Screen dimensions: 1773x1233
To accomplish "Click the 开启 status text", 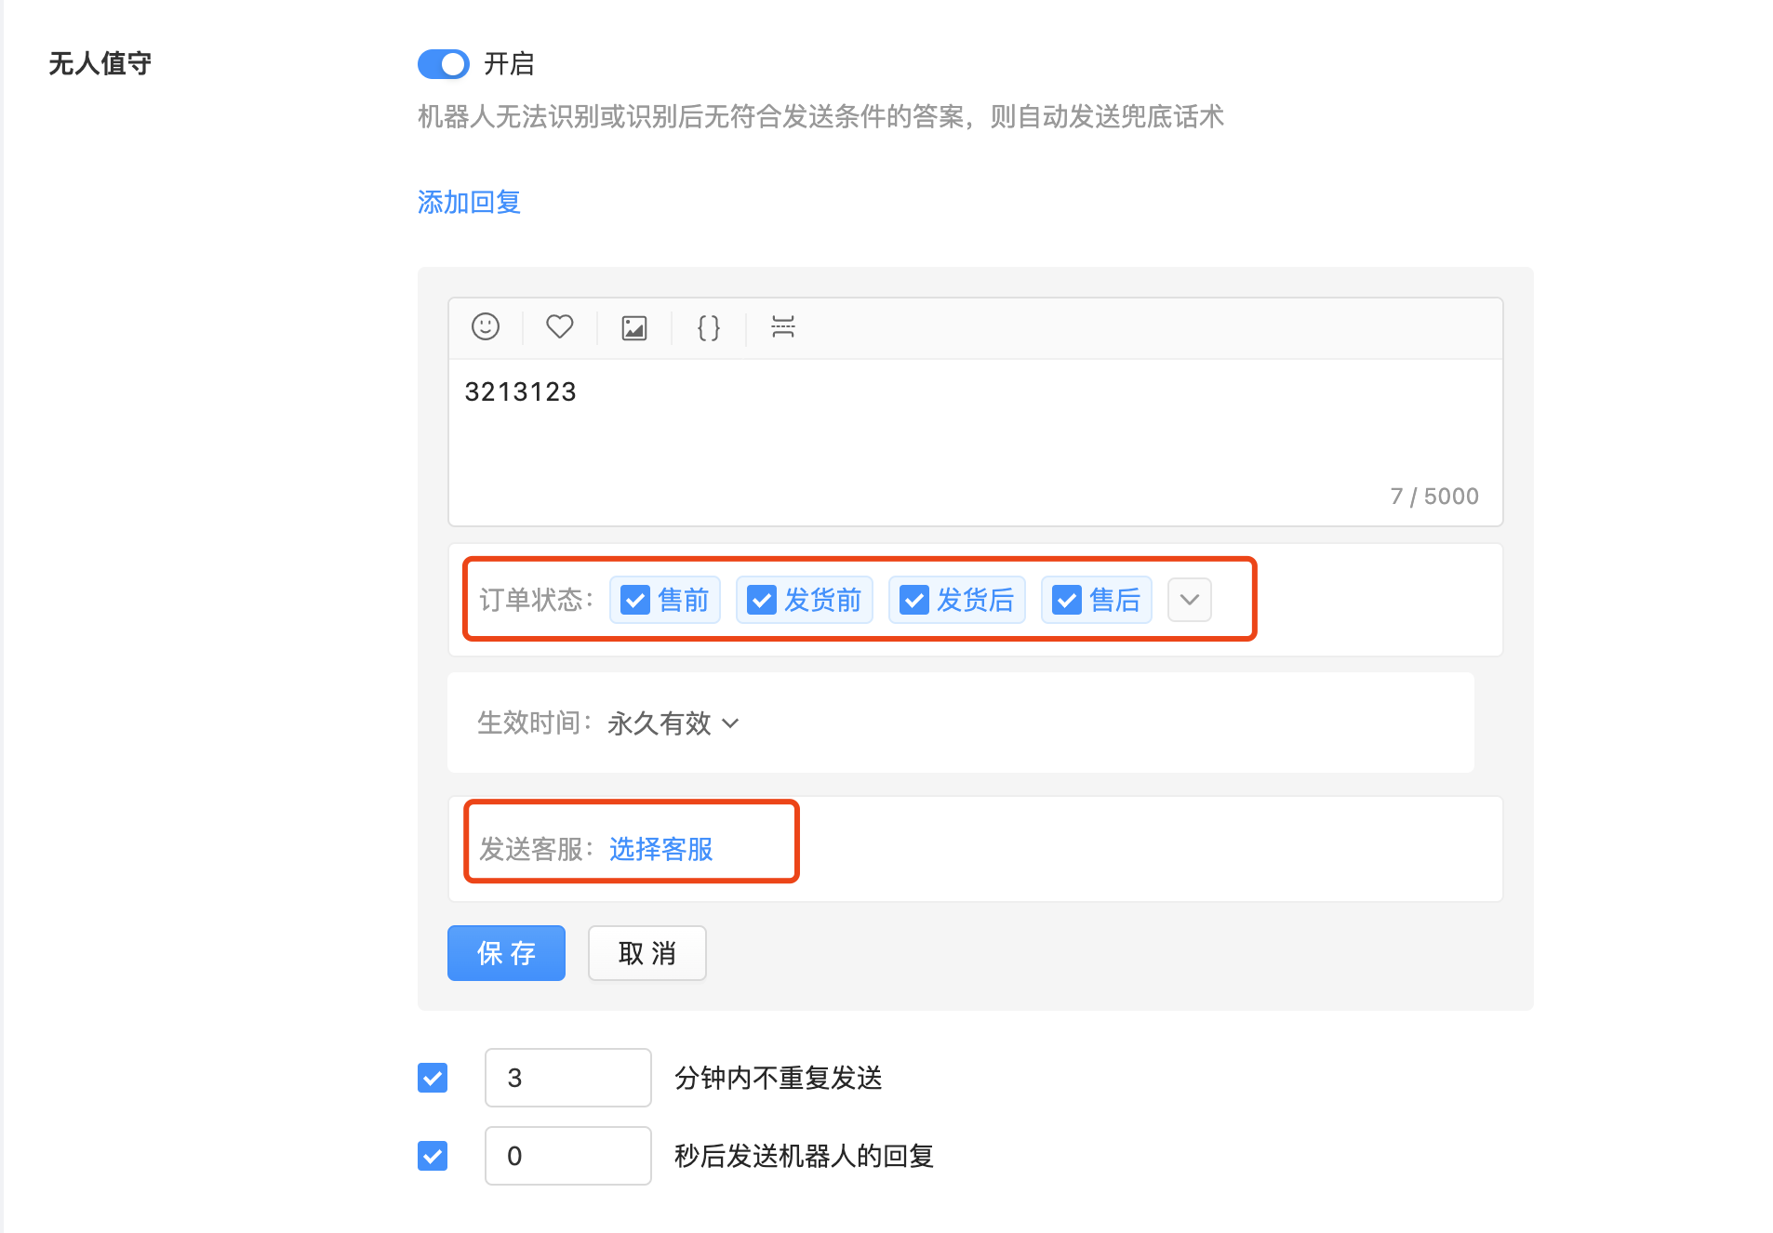I will click(509, 64).
